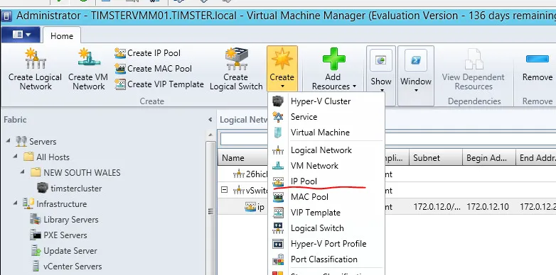The width and height of the screenshot is (556, 275).
Task: Collapse the Fabric navigation pane arrow
Action: click(x=210, y=120)
